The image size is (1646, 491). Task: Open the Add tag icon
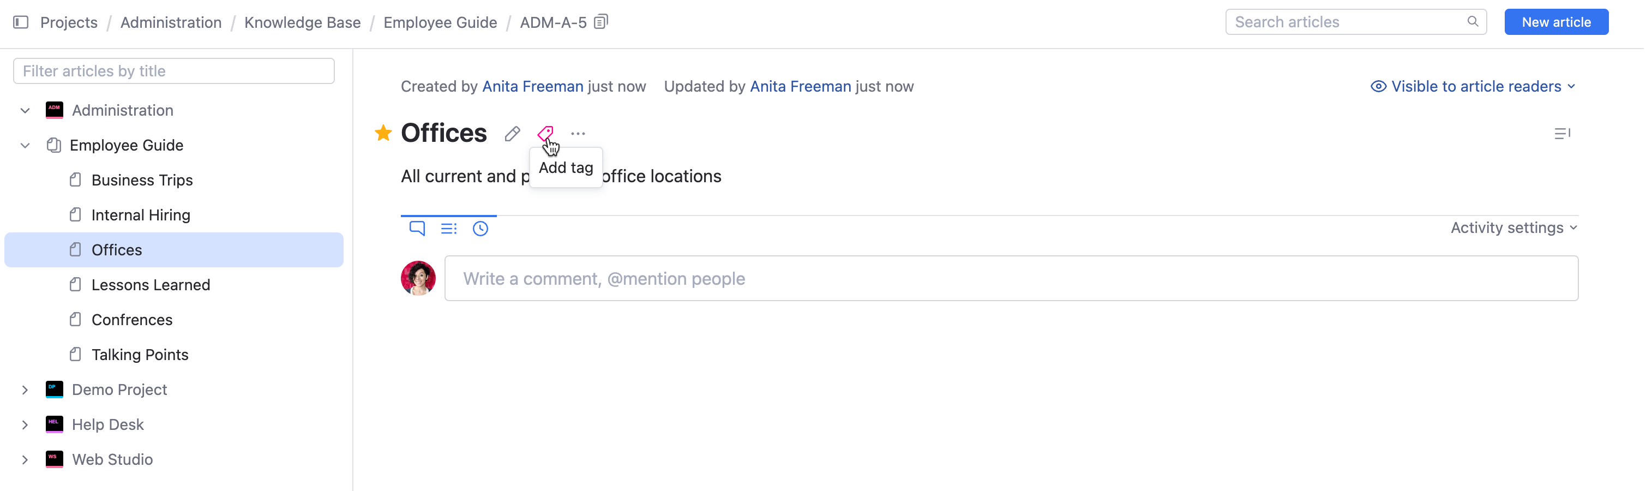546,133
